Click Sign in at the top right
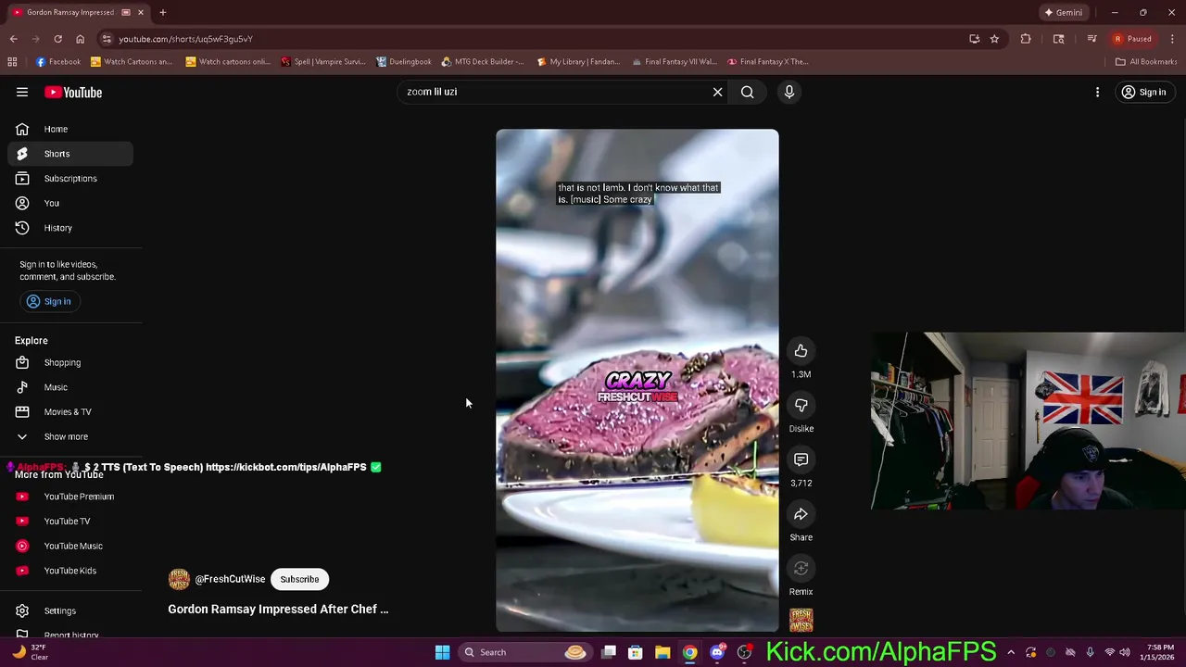The image size is (1186, 667). pos(1144,92)
